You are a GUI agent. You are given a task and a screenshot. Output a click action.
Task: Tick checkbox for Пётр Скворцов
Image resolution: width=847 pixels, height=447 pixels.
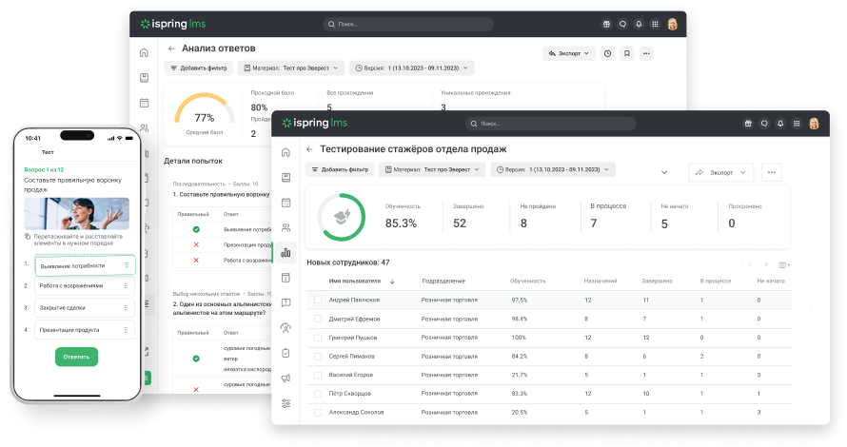pyautogui.click(x=318, y=394)
